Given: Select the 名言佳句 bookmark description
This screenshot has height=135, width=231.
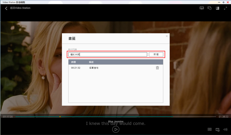Looking at the screenshot, I should 94,68.
